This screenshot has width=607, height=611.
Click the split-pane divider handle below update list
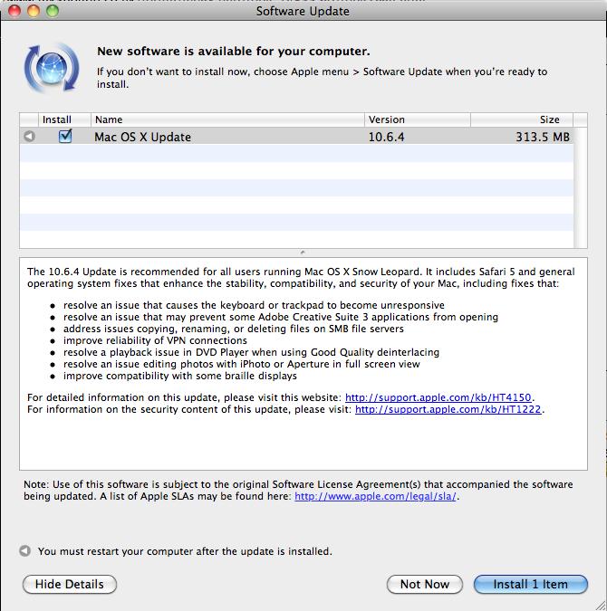click(x=303, y=253)
